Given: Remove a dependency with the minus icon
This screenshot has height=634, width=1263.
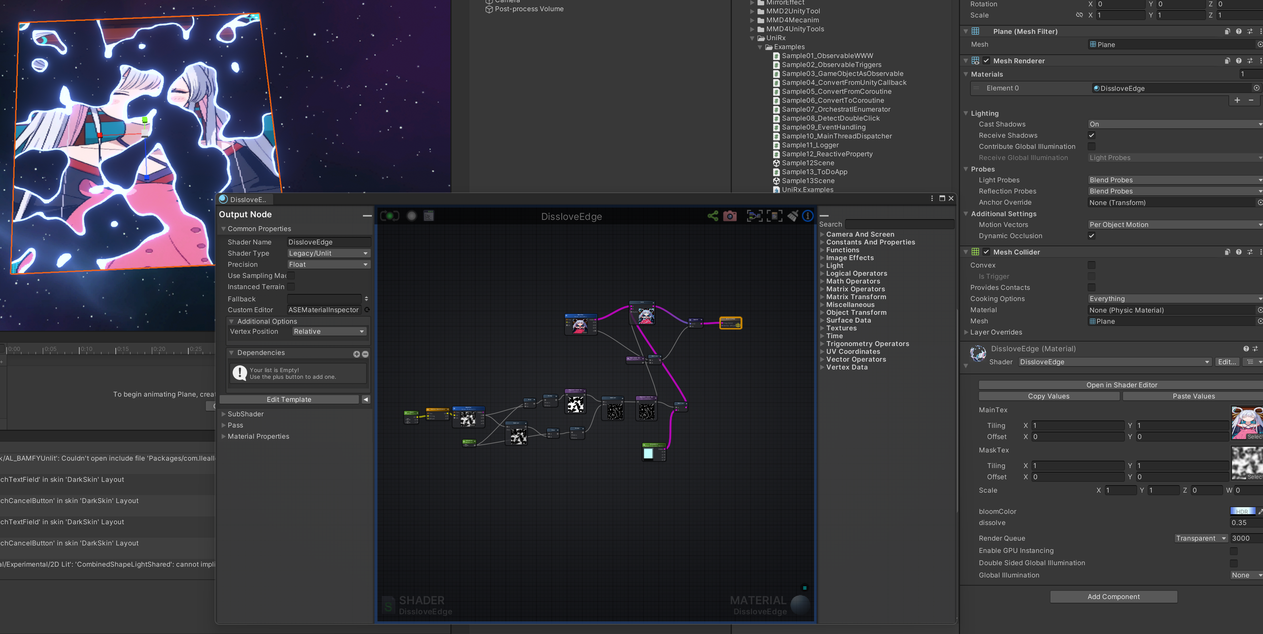Looking at the screenshot, I should click(365, 354).
